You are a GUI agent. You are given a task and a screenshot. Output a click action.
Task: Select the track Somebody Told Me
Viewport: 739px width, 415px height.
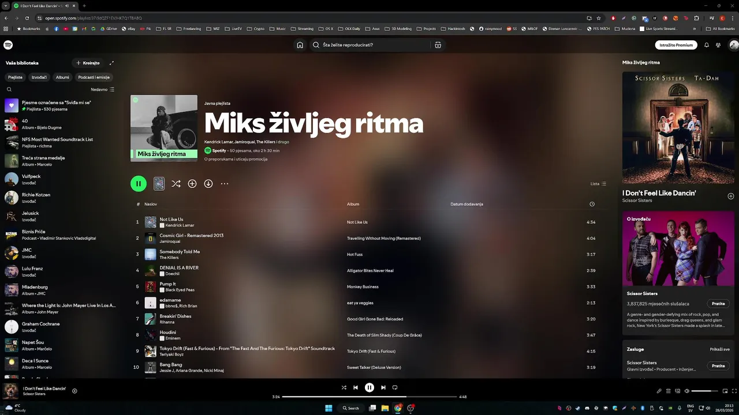(180, 251)
